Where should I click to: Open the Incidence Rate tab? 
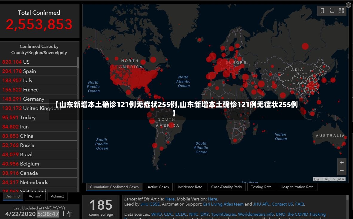coord(190,187)
